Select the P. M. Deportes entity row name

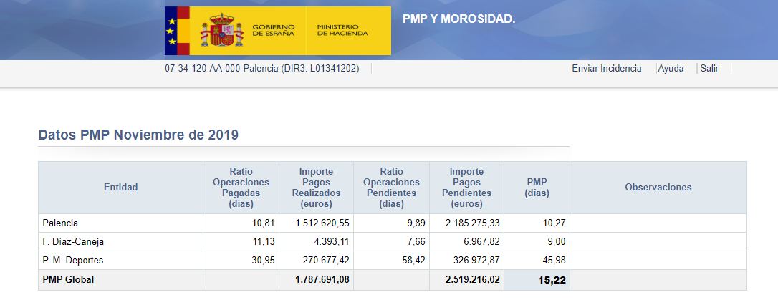(72, 261)
